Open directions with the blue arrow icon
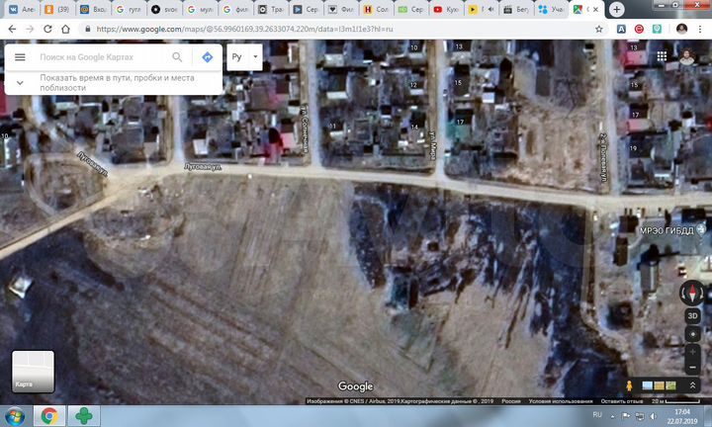This screenshot has height=427, width=712. [x=207, y=57]
